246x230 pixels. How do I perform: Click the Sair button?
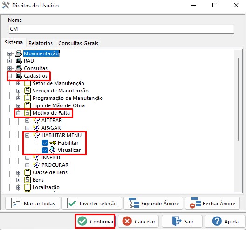182,221
